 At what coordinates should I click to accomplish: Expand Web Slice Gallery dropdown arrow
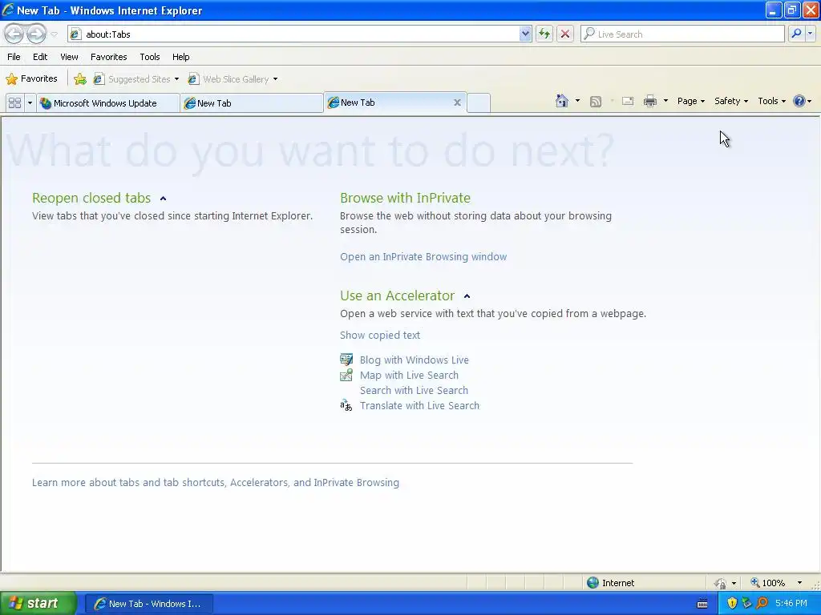[276, 79]
